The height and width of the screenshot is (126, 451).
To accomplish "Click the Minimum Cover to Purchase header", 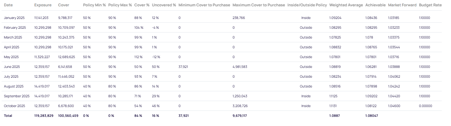I will click(204, 5).
